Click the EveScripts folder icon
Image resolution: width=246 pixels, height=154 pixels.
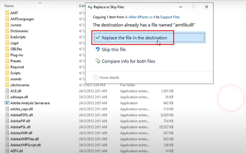(7, 37)
